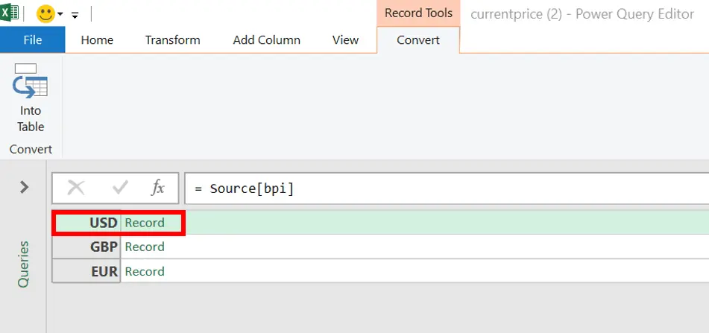
Task: Click the vertical Queries pane label
Action: 23,264
